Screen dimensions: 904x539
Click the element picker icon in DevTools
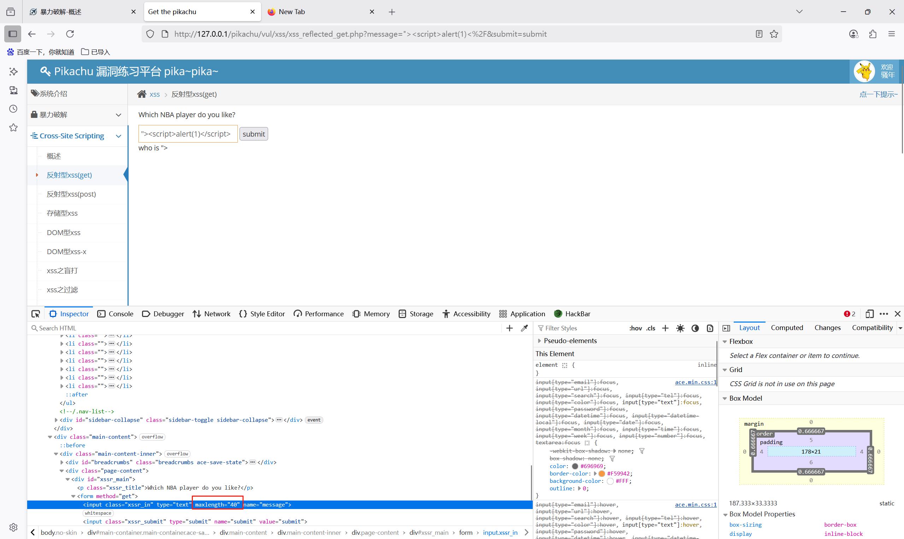pos(36,314)
